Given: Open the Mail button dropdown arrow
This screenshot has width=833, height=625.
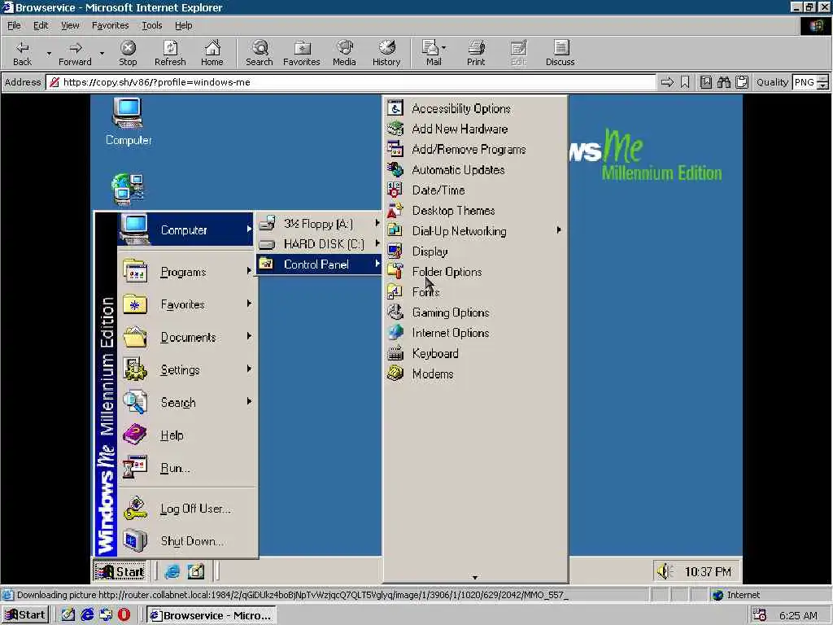Looking at the screenshot, I should [x=444, y=48].
